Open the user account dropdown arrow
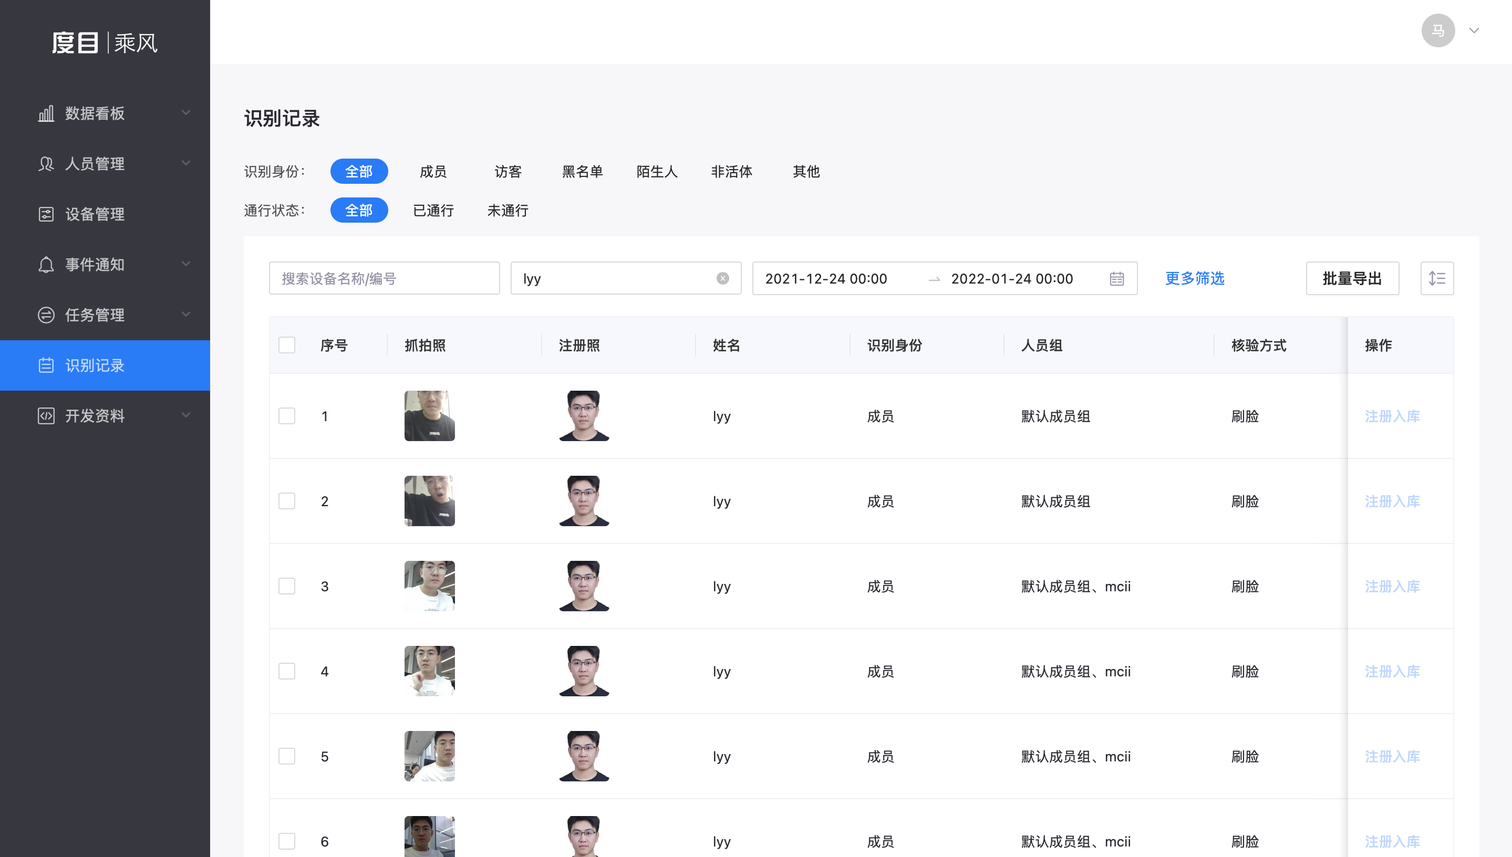The height and width of the screenshot is (857, 1512). pos(1474,30)
